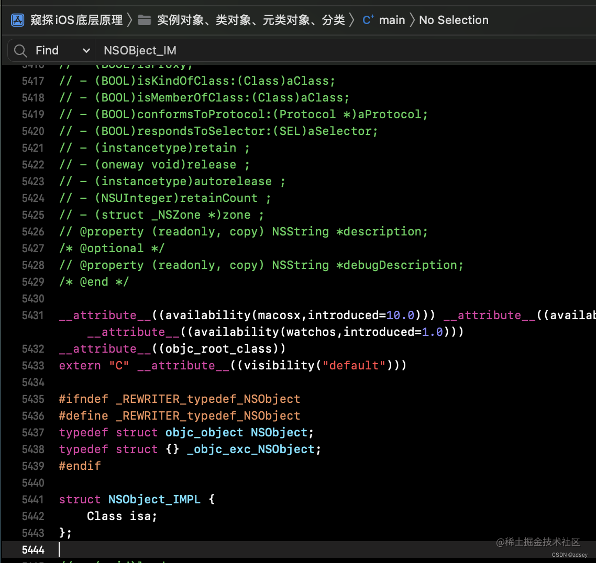Click the debugDescription property comment
This screenshot has height=563, width=596.
point(261,265)
